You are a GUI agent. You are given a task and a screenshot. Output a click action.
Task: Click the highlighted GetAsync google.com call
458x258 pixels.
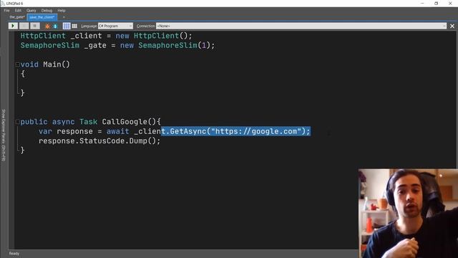(x=235, y=131)
